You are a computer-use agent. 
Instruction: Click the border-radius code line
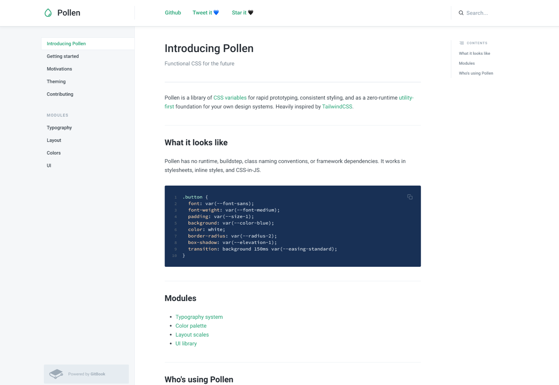(233, 236)
